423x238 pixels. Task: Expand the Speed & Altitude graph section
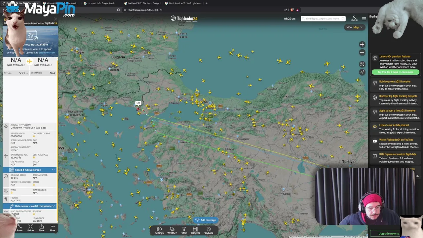(x=30, y=170)
